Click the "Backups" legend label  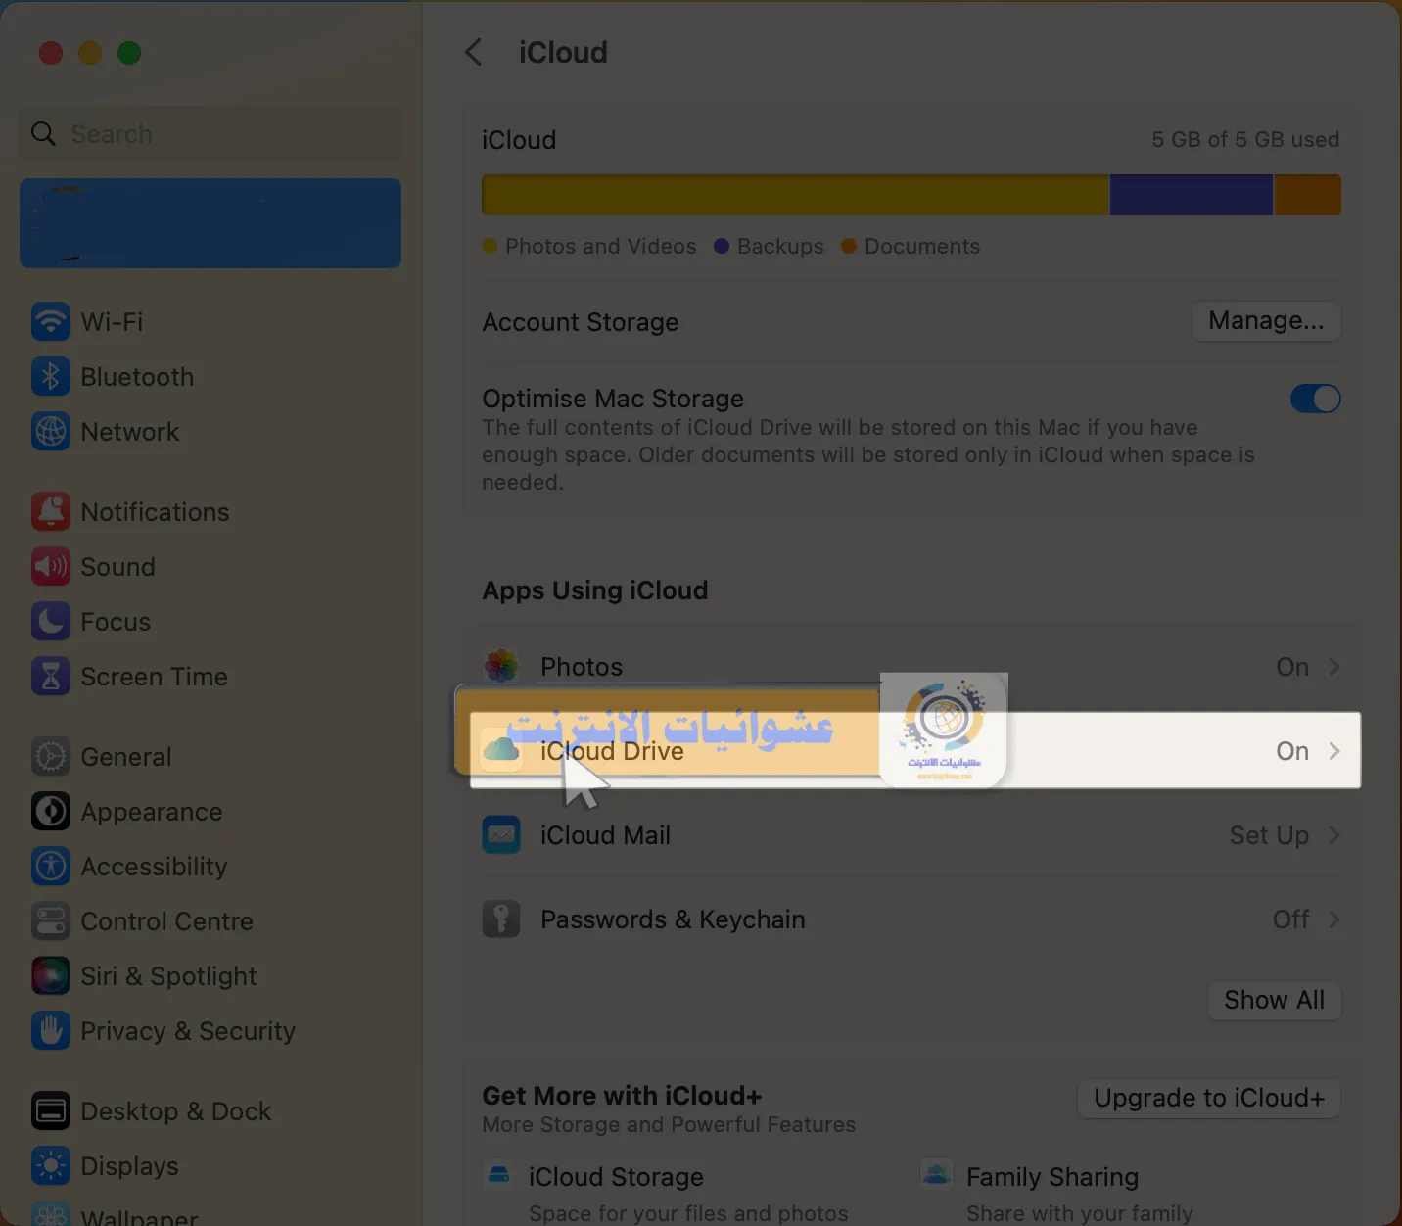[x=780, y=246]
